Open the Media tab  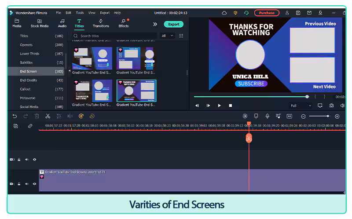pyautogui.click(x=17, y=23)
